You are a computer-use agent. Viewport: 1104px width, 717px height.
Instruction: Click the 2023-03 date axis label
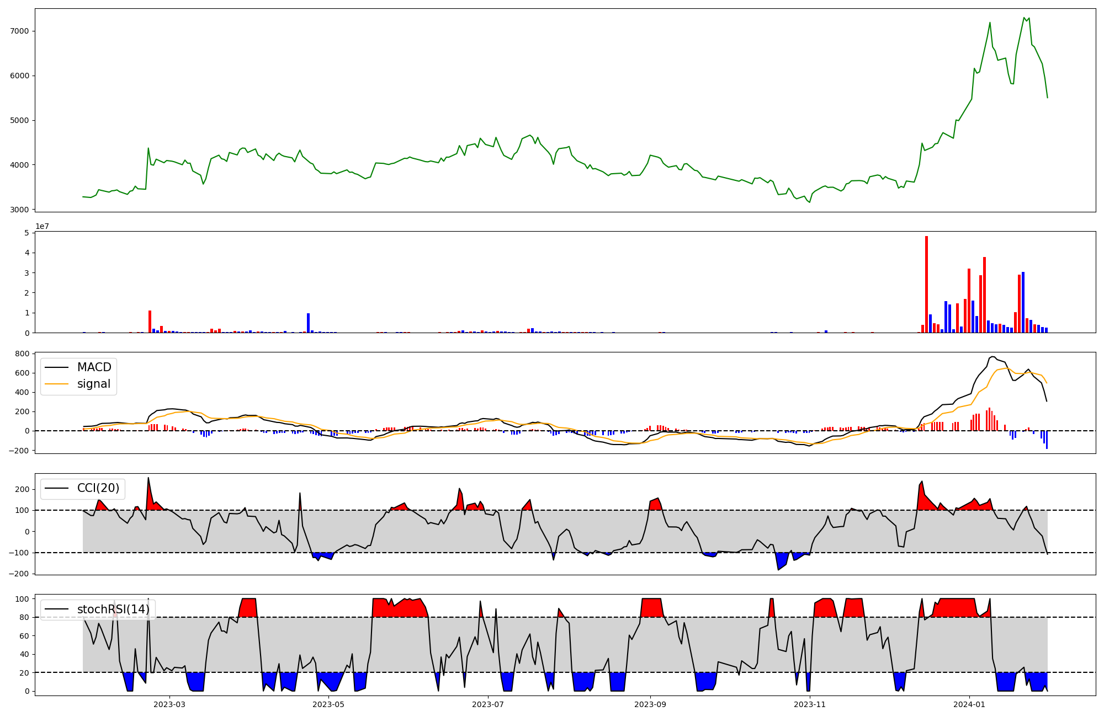coord(169,704)
